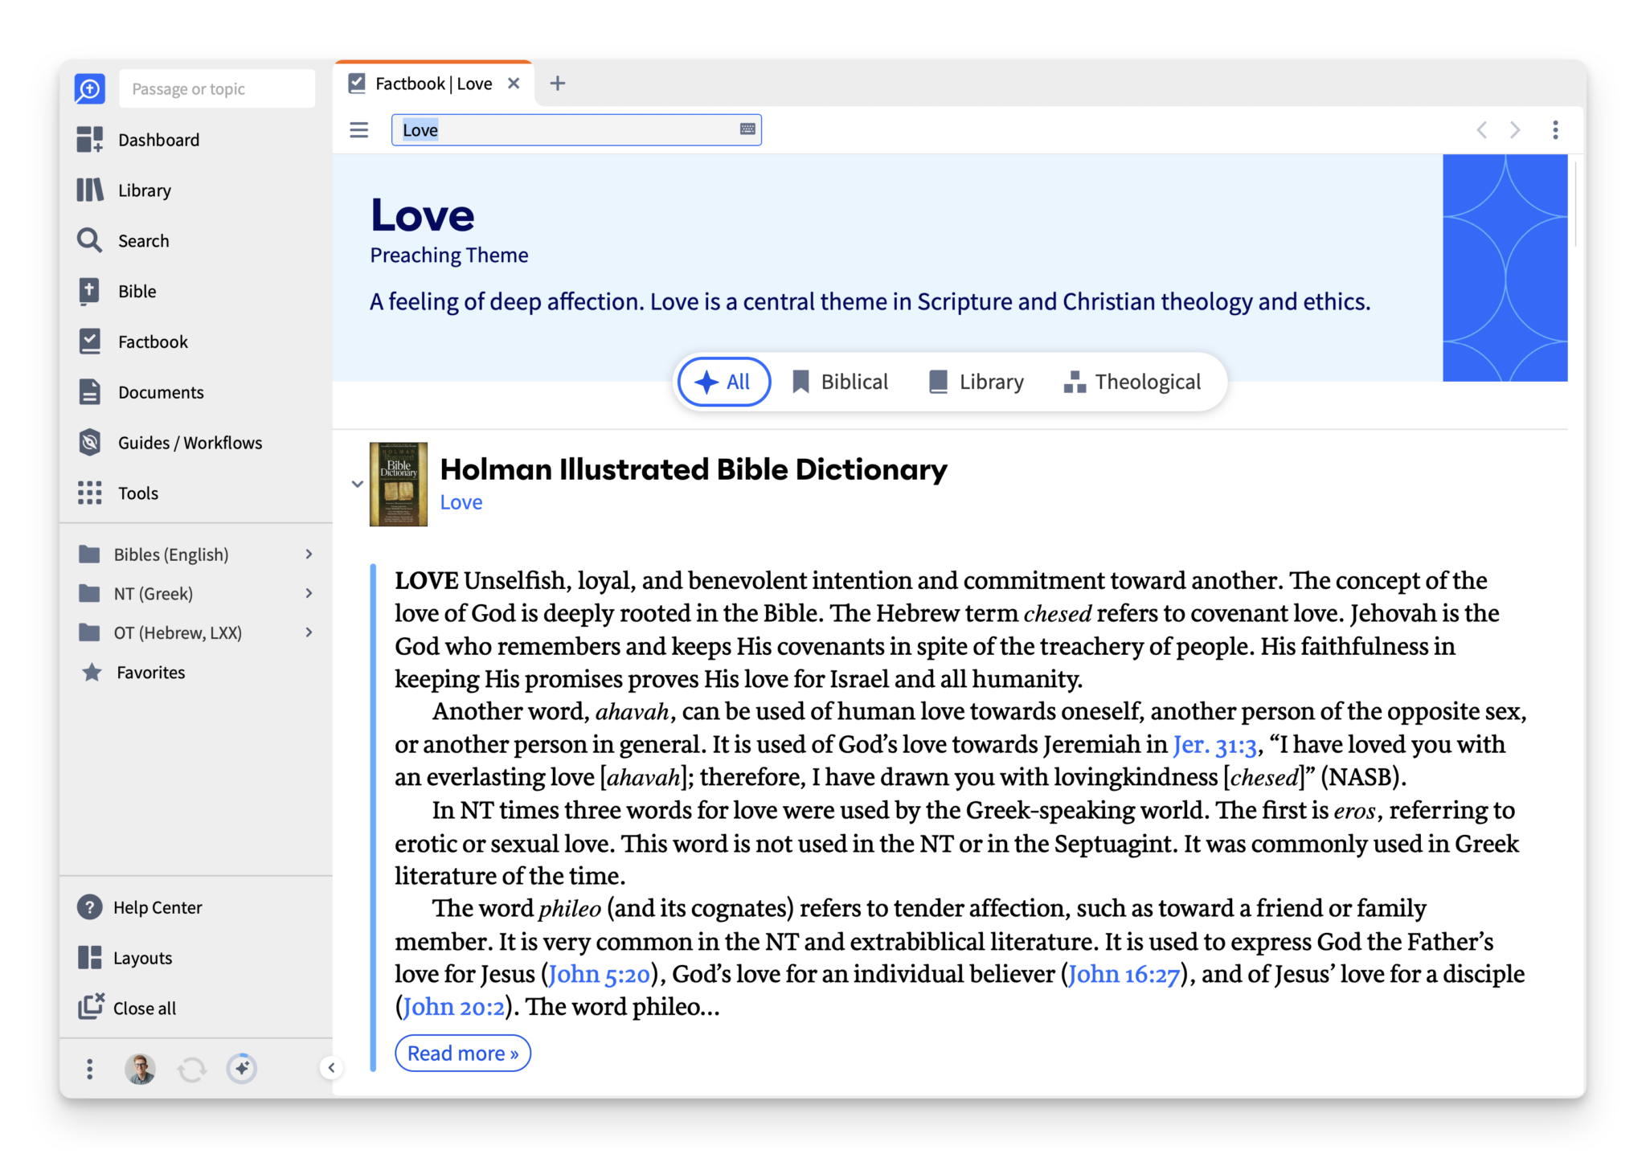Click the keyboard icon in the search field
Screen dimensions: 1646x1158
point(746,129)
